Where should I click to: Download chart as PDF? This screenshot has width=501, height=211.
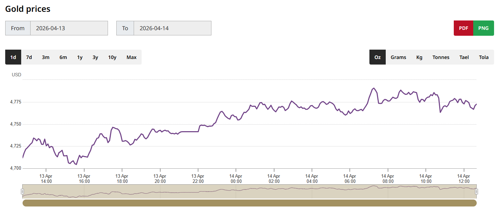click(464, 28)
